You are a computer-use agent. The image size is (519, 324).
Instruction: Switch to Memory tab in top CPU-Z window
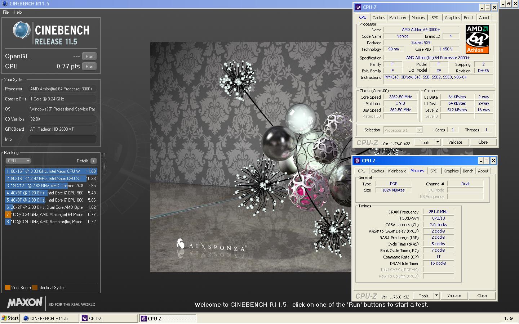click(x=418, y=18)
